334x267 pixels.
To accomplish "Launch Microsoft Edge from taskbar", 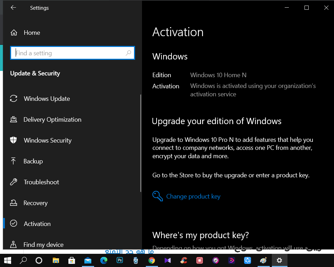I will point(104,260).
